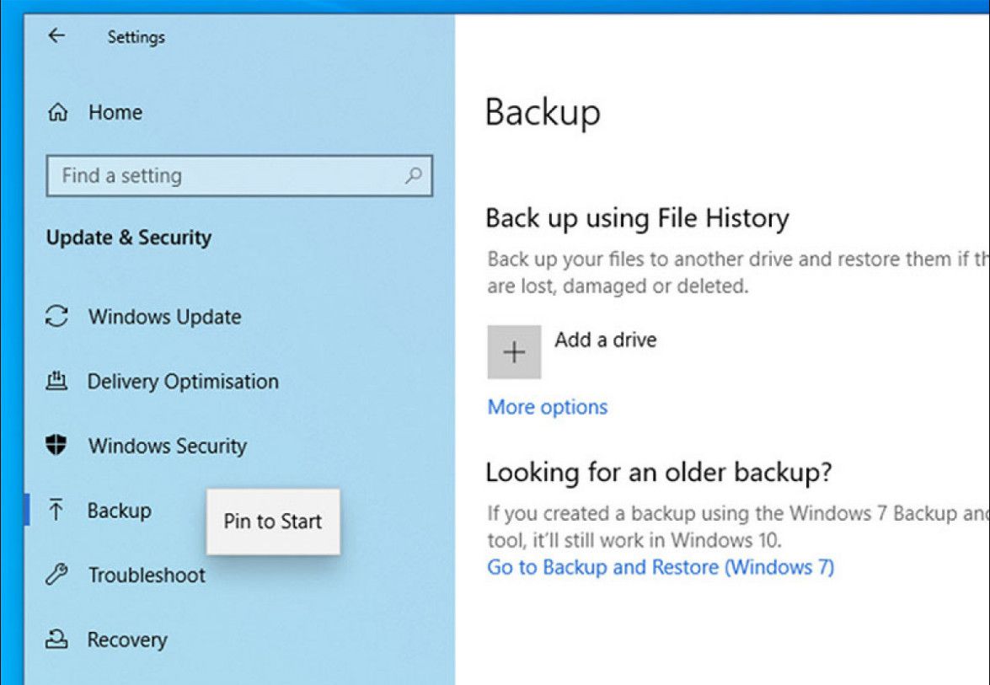
Task: Click the Windows Update refresh icon
Action: 56,316
